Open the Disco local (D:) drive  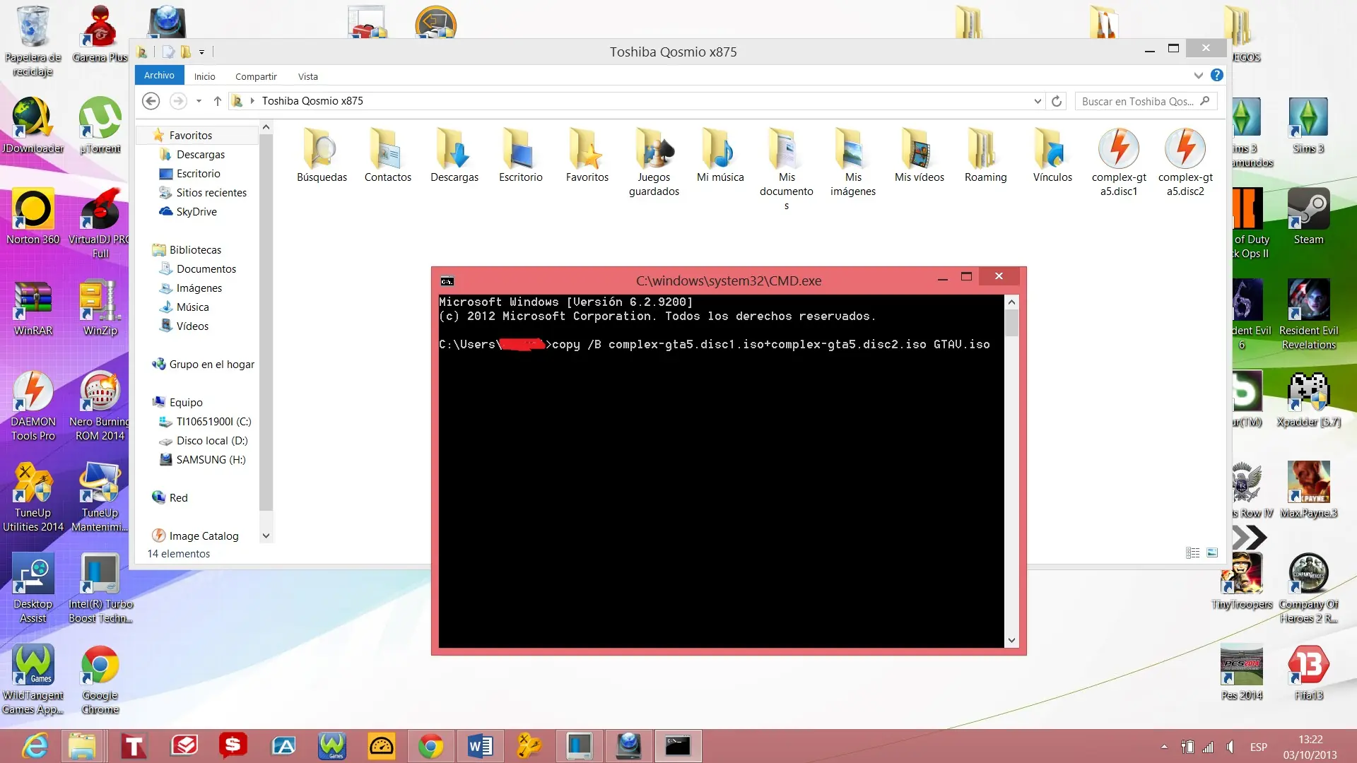(x=211, y=440)
